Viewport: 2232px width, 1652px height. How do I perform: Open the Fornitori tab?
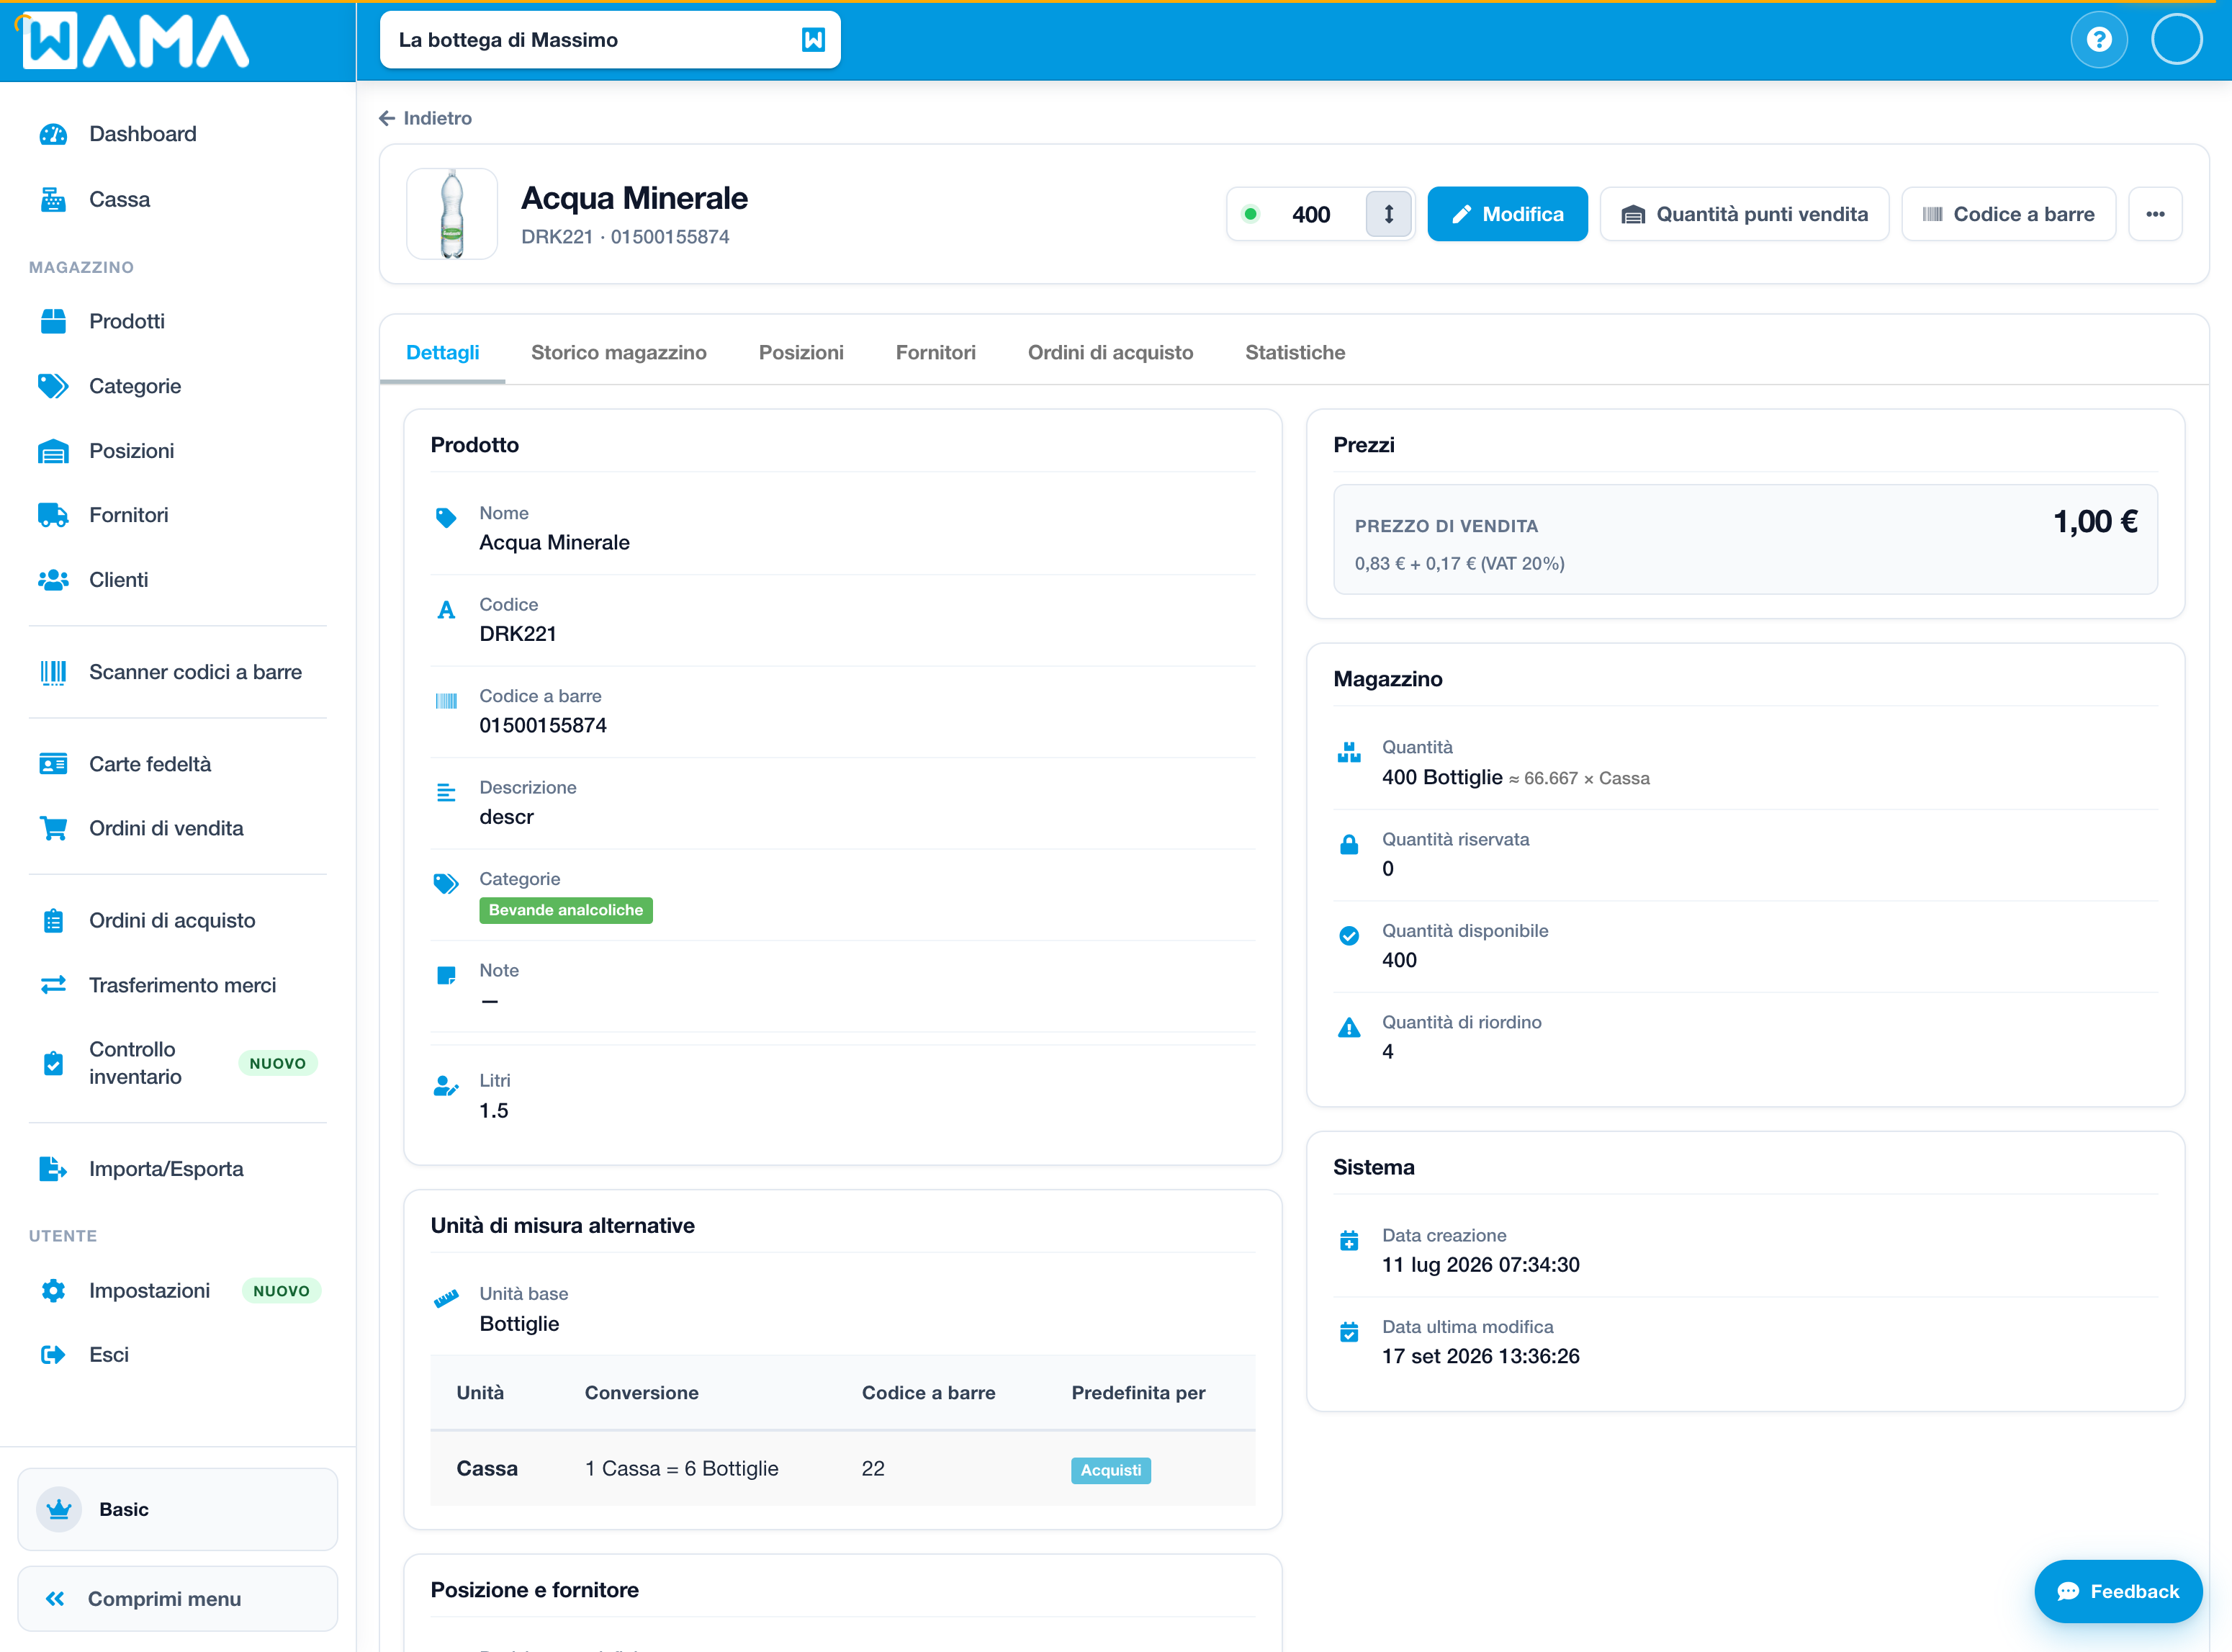[x=935, y=352]
